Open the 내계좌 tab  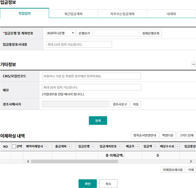pyautogui.click(x=171, y=14)
